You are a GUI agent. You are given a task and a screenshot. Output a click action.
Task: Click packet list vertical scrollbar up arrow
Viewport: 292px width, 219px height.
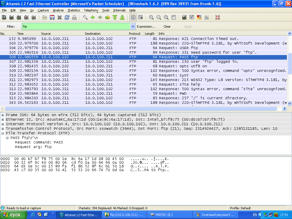pos(290,34)
